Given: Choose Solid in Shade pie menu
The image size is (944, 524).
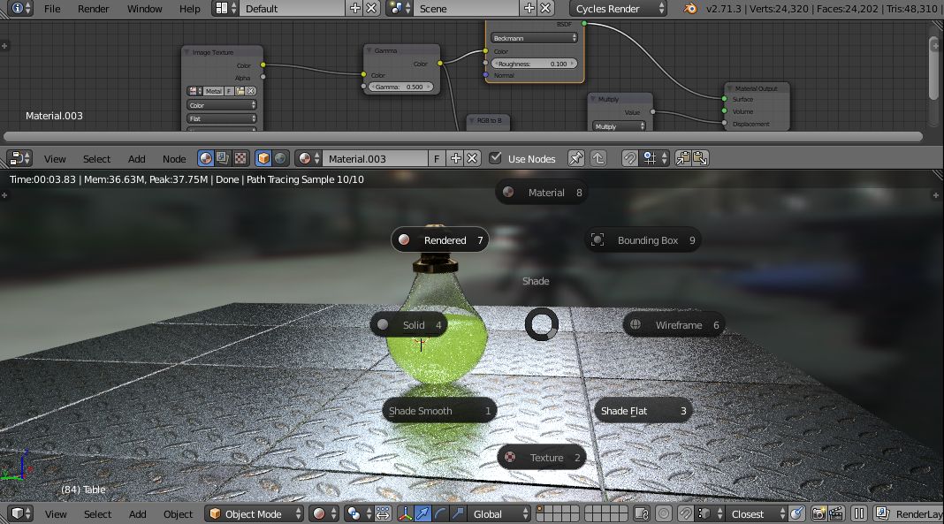Looking at the screenshot, I should tap(408, 325).
